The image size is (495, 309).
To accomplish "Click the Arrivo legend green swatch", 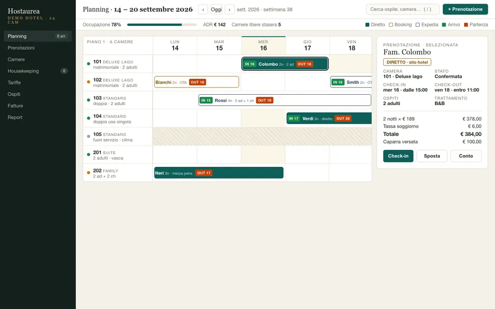I will pyautogui.click(x=444, y=25).
